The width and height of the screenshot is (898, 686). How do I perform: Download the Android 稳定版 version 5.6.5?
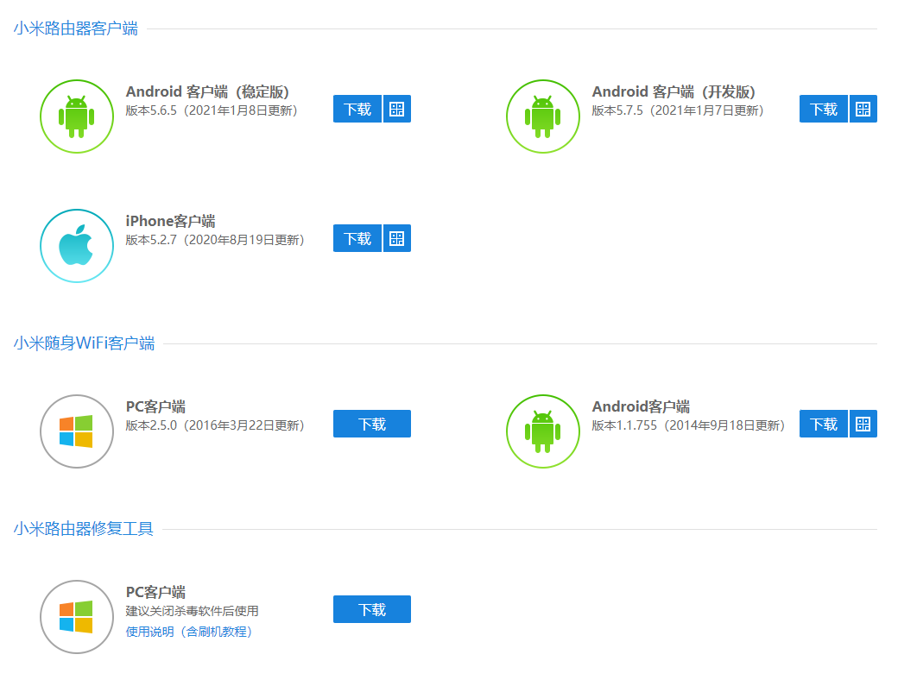click(357, 109)
